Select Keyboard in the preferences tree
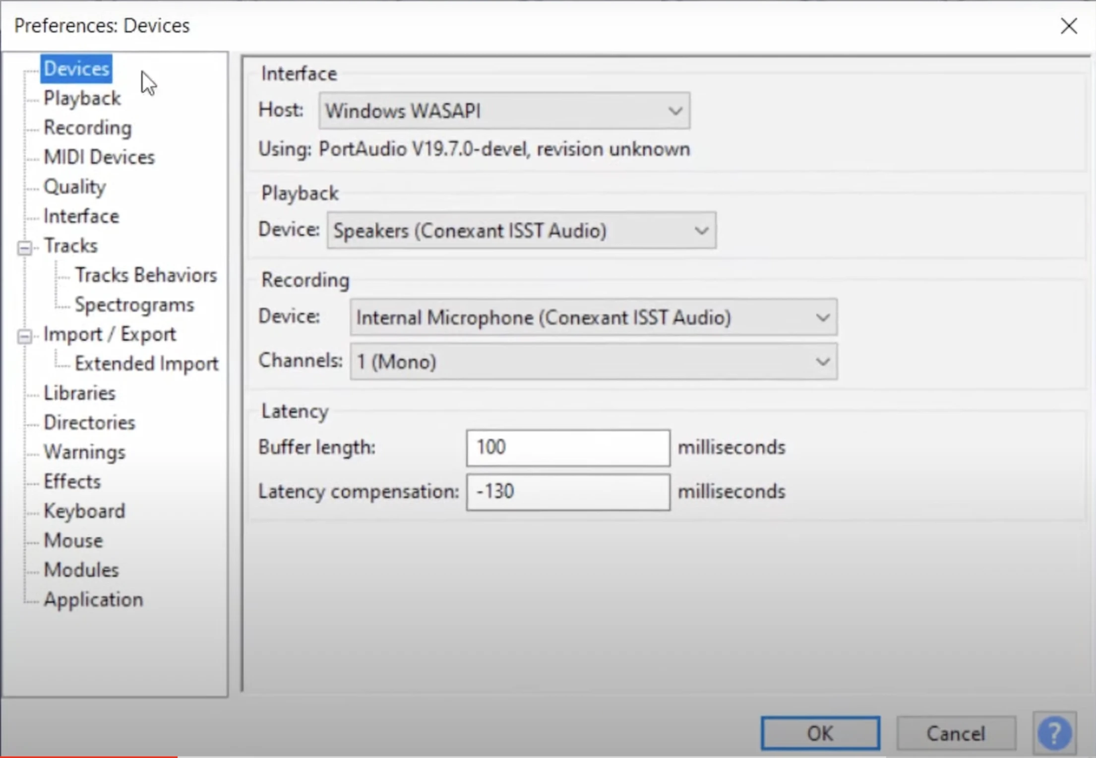The image size is (1096, 758). pyautogui.click(x=84, y=511)
